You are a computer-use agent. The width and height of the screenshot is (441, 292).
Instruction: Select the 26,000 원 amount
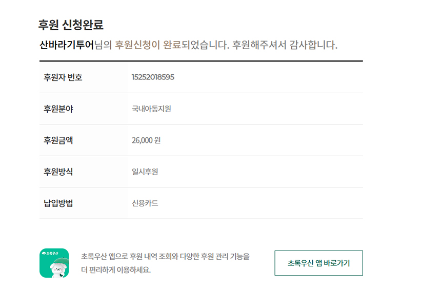pyautogui.click(x=146, y=140)
